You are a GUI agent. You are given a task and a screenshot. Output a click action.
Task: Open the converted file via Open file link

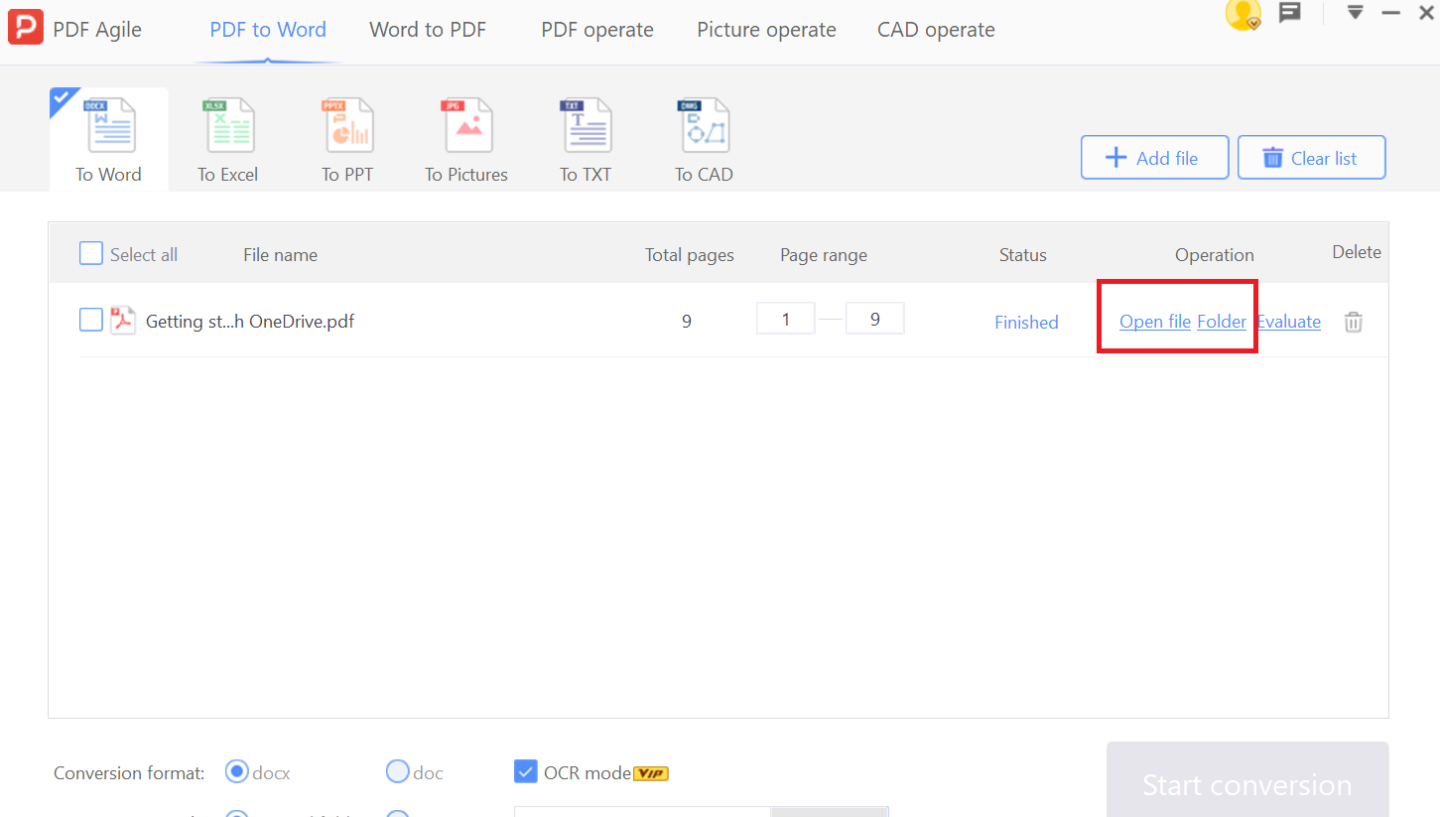[x=1155, y=322]
